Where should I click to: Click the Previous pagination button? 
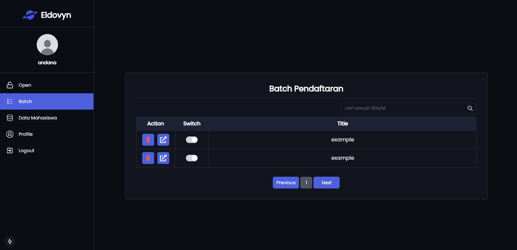[x=286, y=183]
